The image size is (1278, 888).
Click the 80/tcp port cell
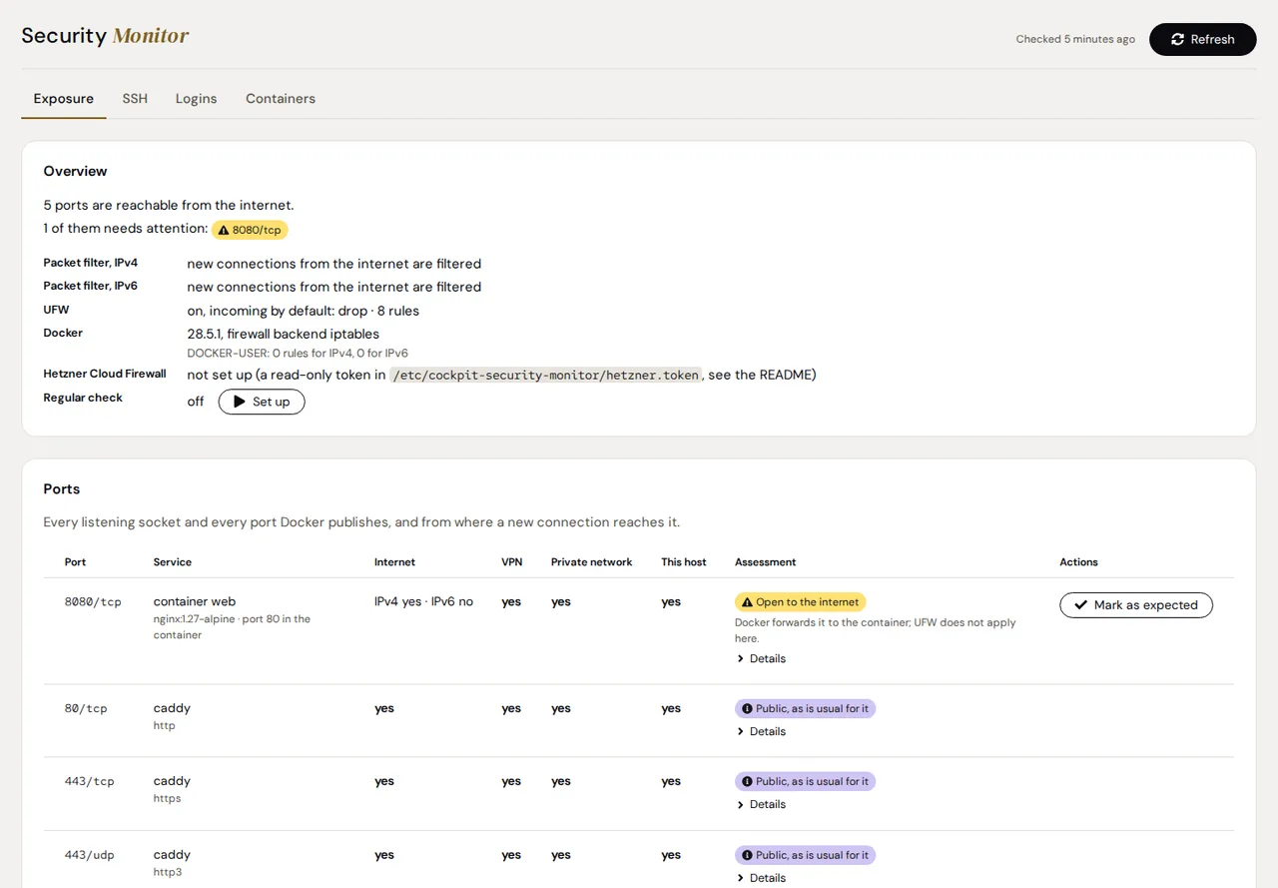[x=86, y=708]
